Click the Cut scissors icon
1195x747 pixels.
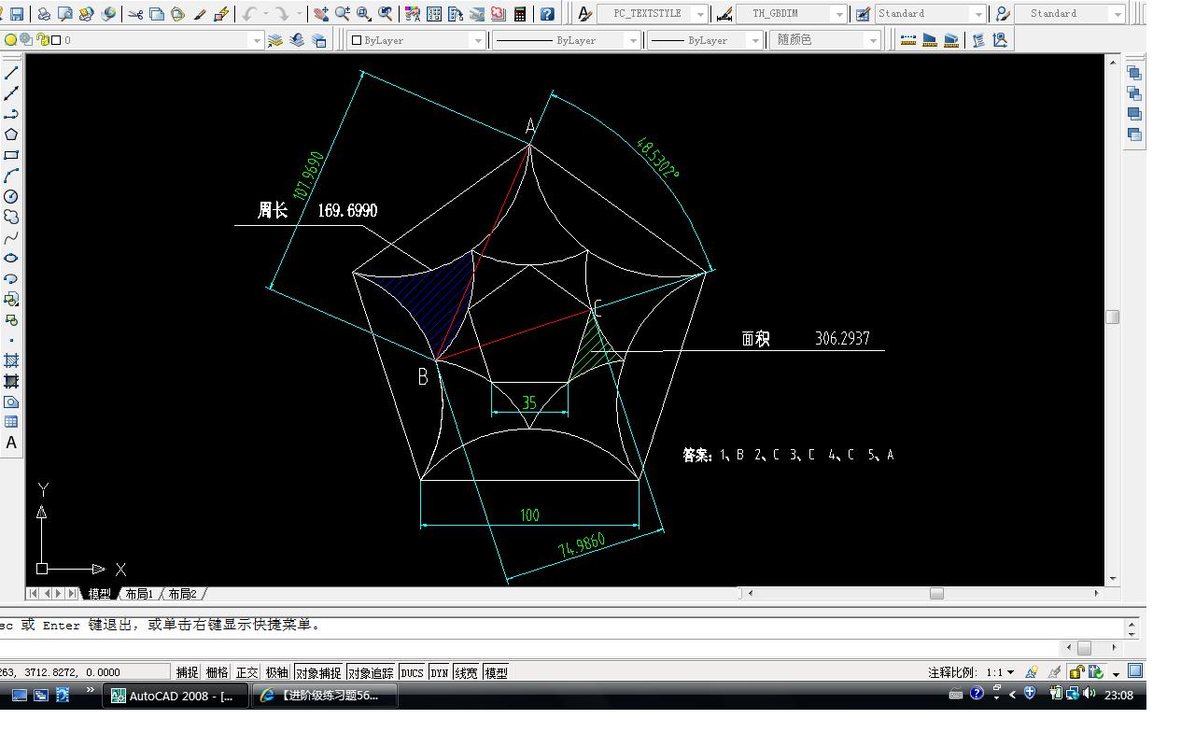[136, 14]
